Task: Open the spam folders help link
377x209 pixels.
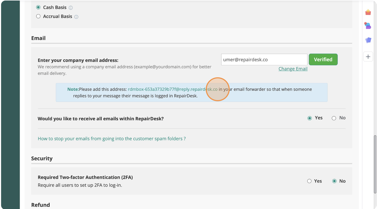Action: pos(112,139)
